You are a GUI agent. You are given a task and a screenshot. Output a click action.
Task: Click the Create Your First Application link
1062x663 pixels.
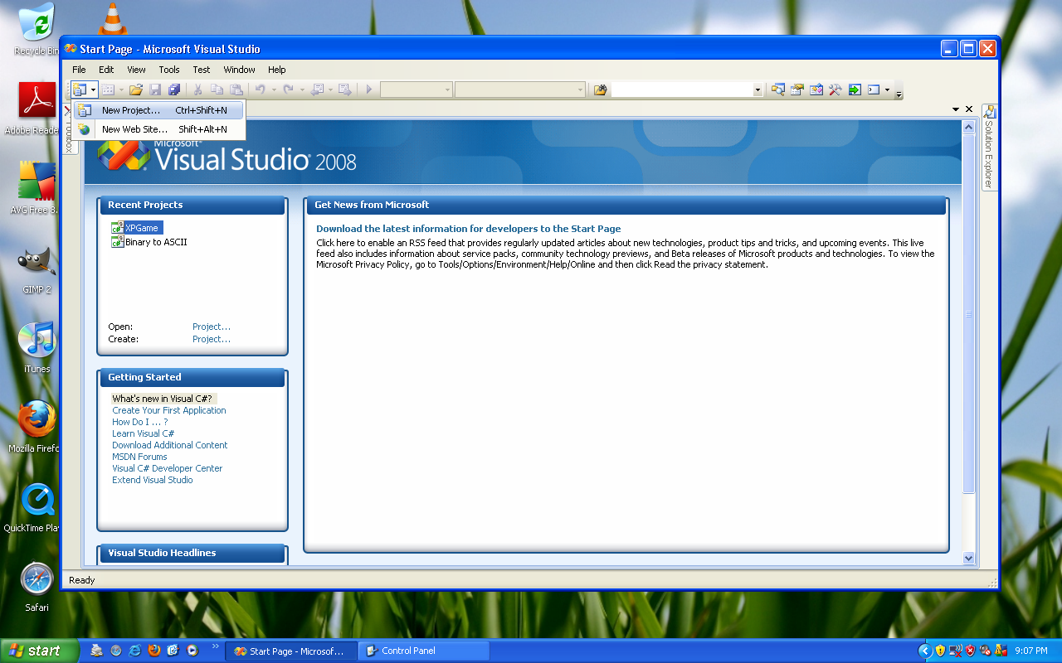(x=169, y=410)
